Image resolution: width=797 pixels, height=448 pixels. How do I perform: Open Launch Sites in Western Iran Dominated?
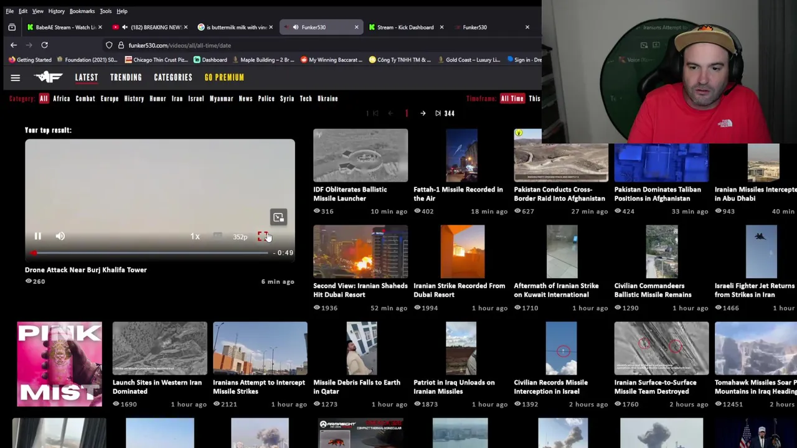pos(159,348)
